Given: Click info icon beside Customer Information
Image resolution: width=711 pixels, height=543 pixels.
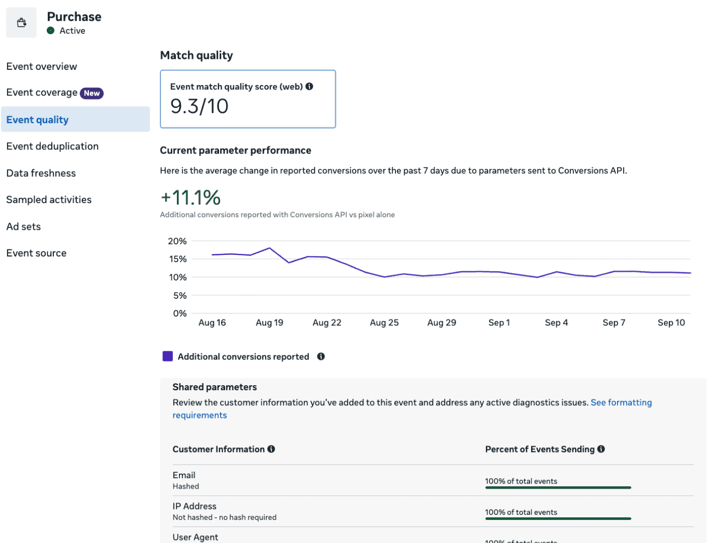Looking at the screenshot, I should (x=271, y=449).
